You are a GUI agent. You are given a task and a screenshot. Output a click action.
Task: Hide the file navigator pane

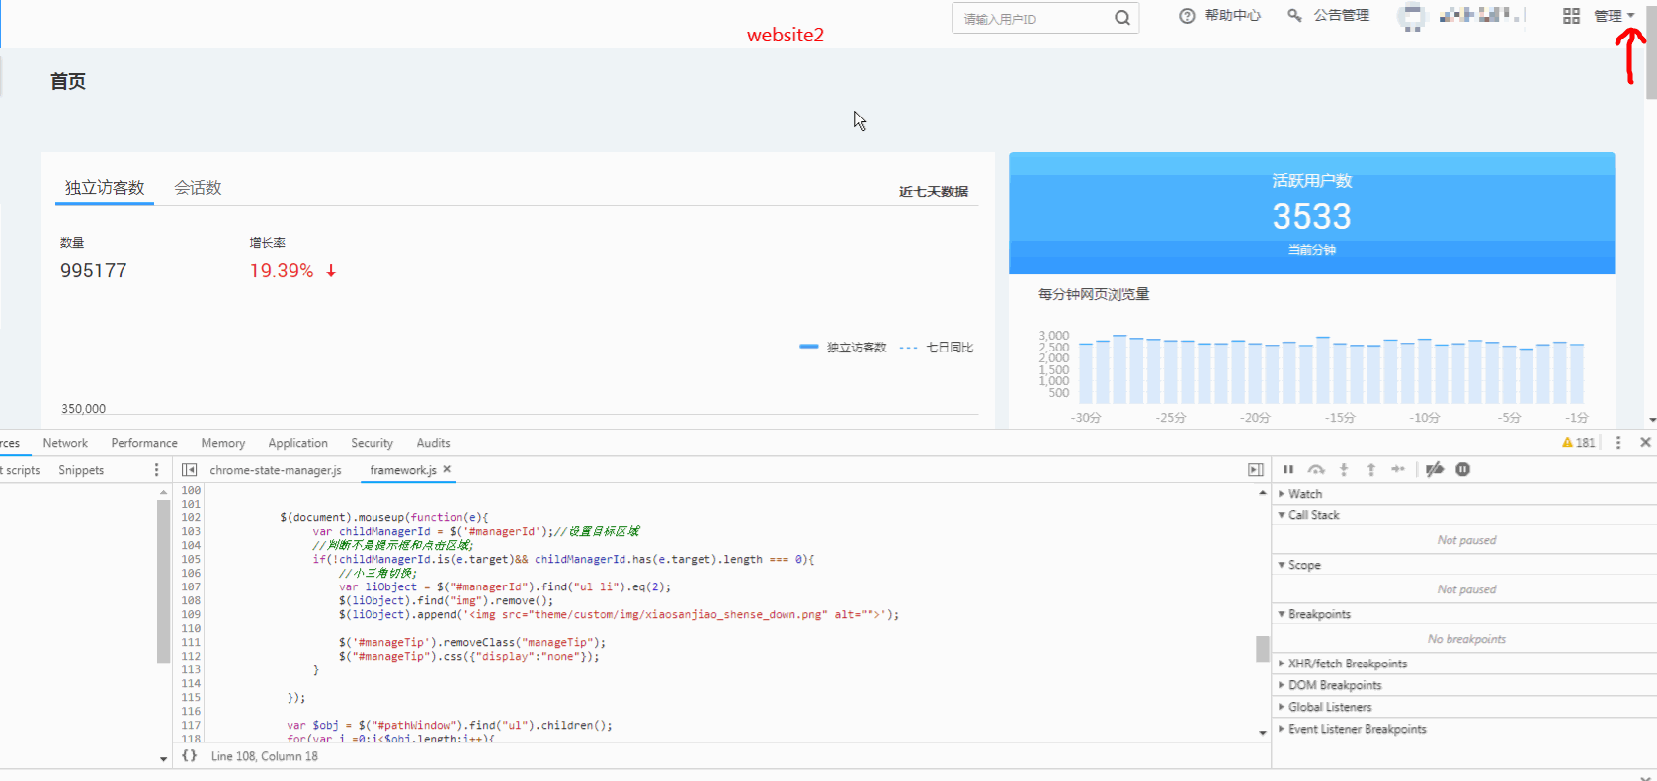pyautogui.click(x=190, y=470)
